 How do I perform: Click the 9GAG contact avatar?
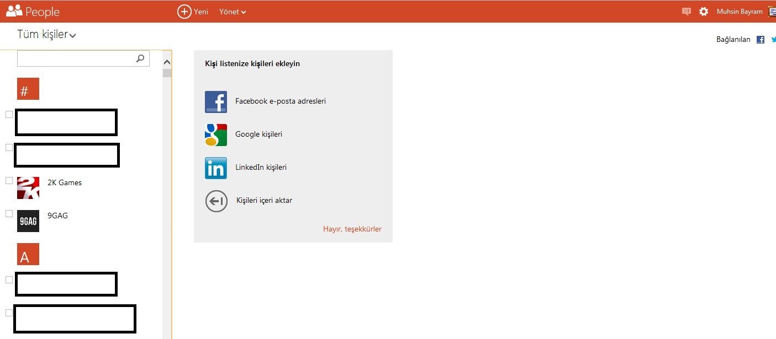tap(28, 221)
